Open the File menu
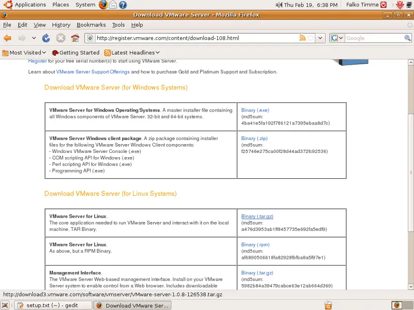Image resolution: width=414 pixels, height=310 pixels. tap(7, 25)
